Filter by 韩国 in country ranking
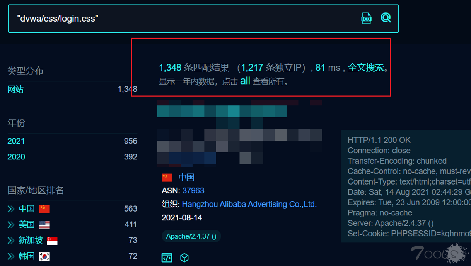Viewport: 471px width, 266px height. [x=27, y=256]
